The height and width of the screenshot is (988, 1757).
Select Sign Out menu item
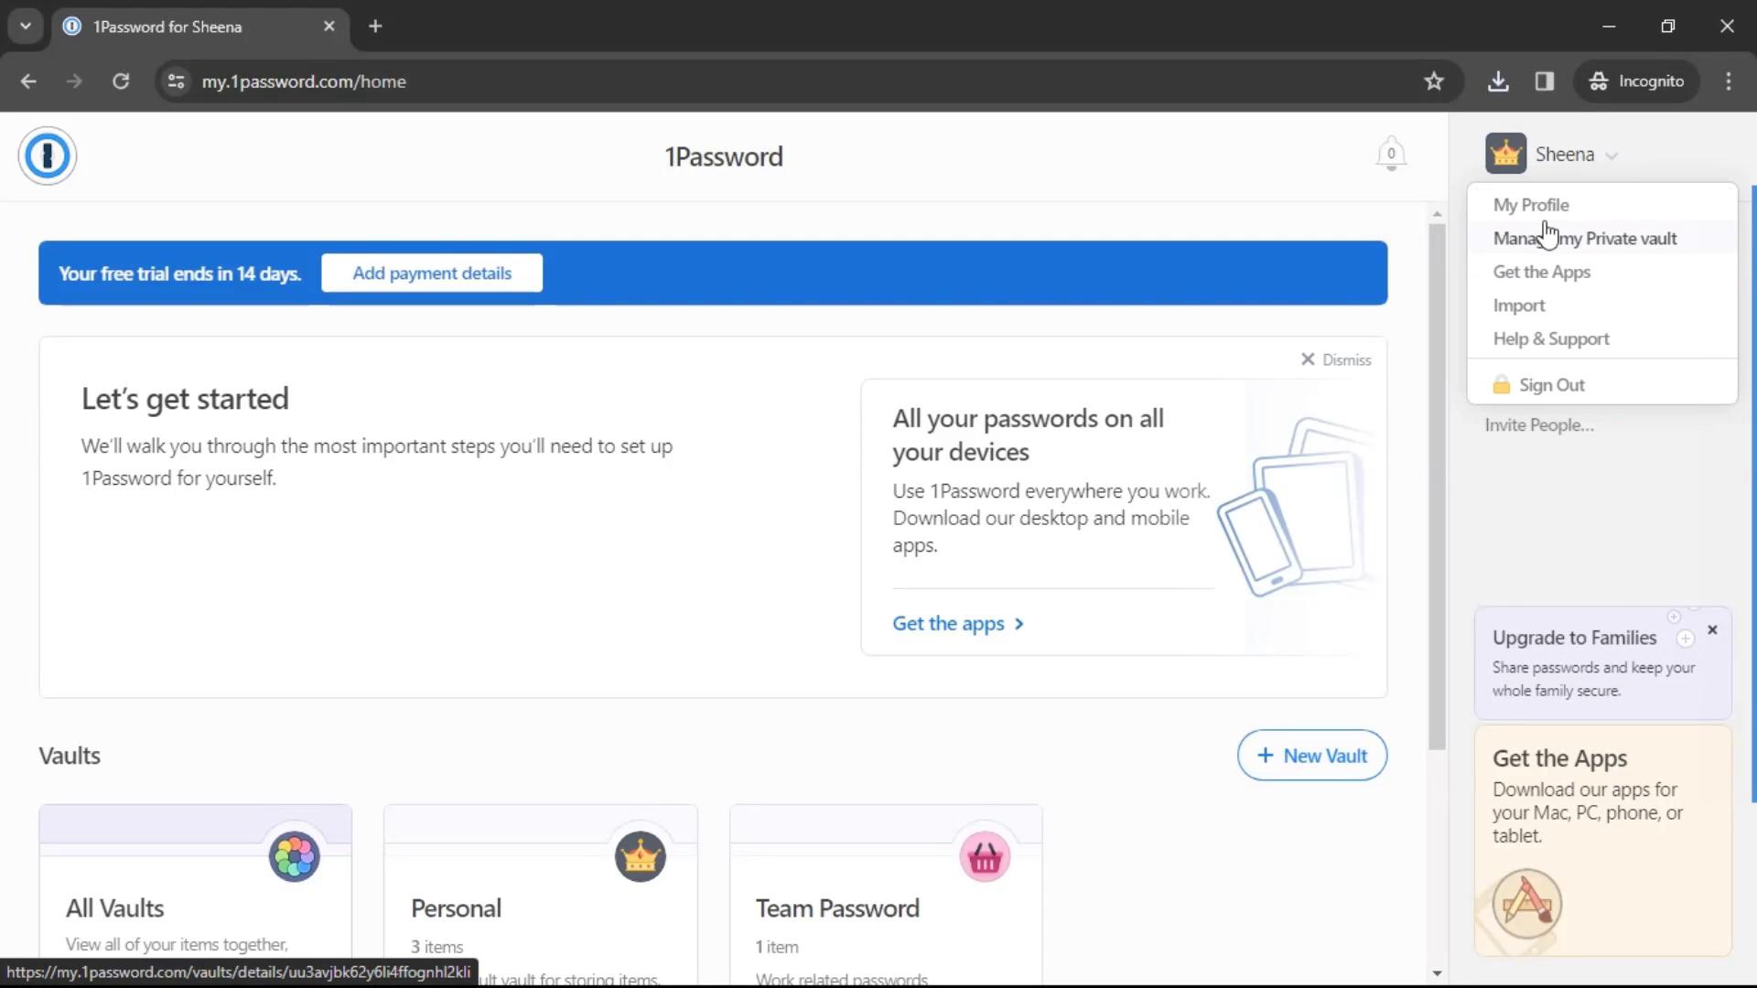(x=1552, y=383)
